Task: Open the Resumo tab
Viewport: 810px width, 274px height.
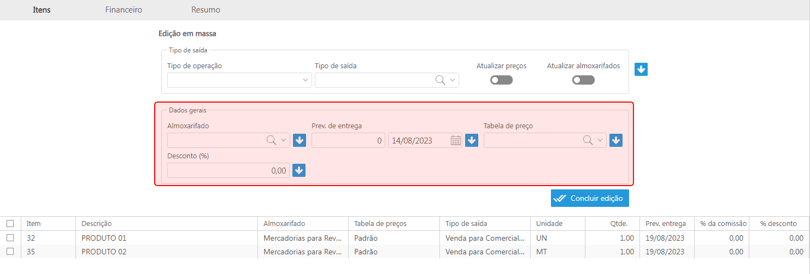Action: [206, 10]
